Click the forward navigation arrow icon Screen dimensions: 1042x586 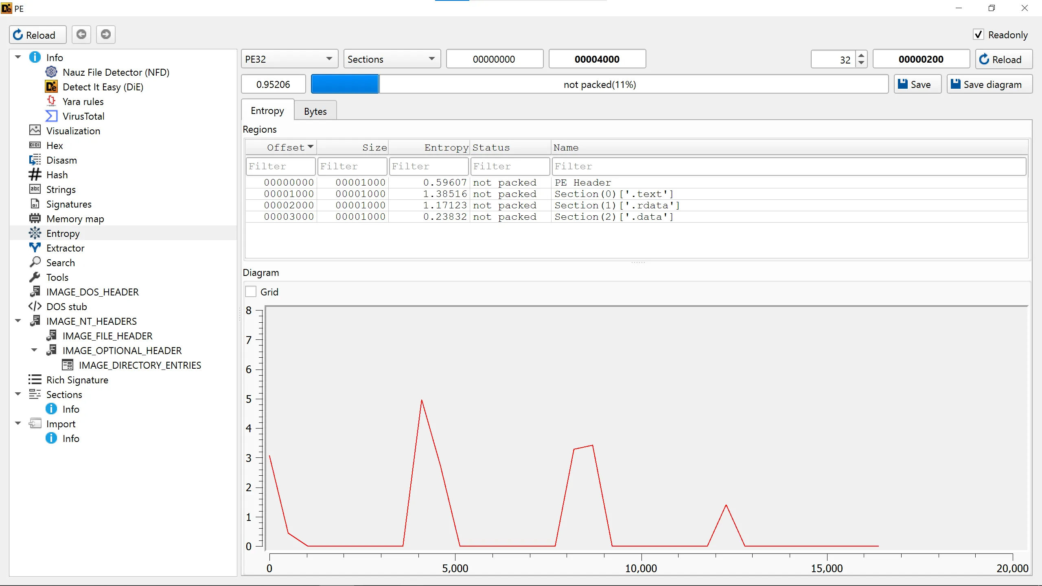(106, 35)
